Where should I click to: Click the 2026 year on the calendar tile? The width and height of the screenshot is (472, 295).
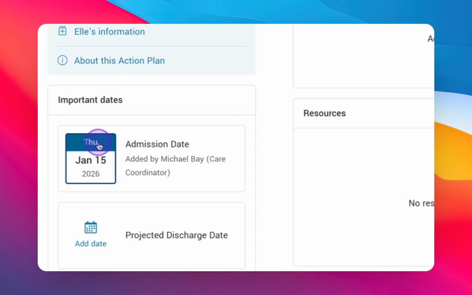click(x=91, y=174)
